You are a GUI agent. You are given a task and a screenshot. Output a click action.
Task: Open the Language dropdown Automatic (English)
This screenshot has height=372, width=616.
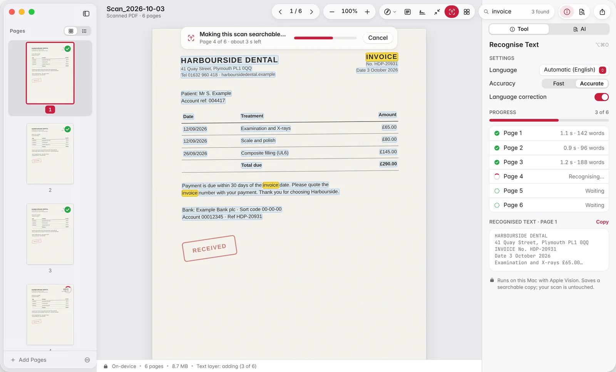574,70
